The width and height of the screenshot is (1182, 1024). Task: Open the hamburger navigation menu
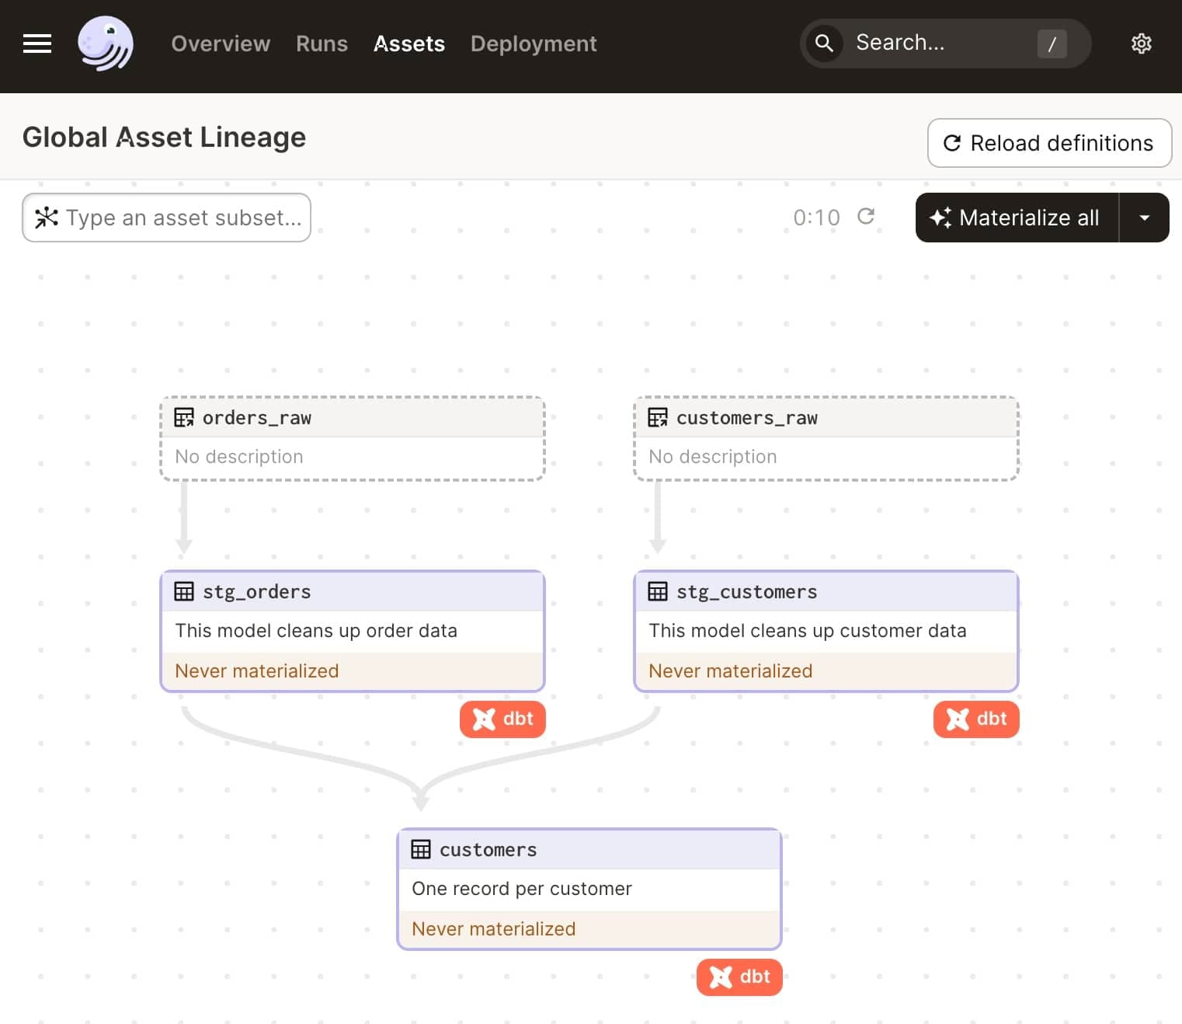[x=37, y=44]
